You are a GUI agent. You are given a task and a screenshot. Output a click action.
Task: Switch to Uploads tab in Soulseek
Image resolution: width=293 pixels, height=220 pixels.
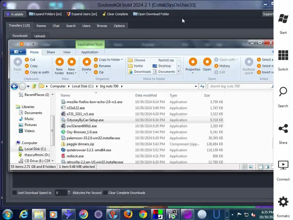pos(40,36)
